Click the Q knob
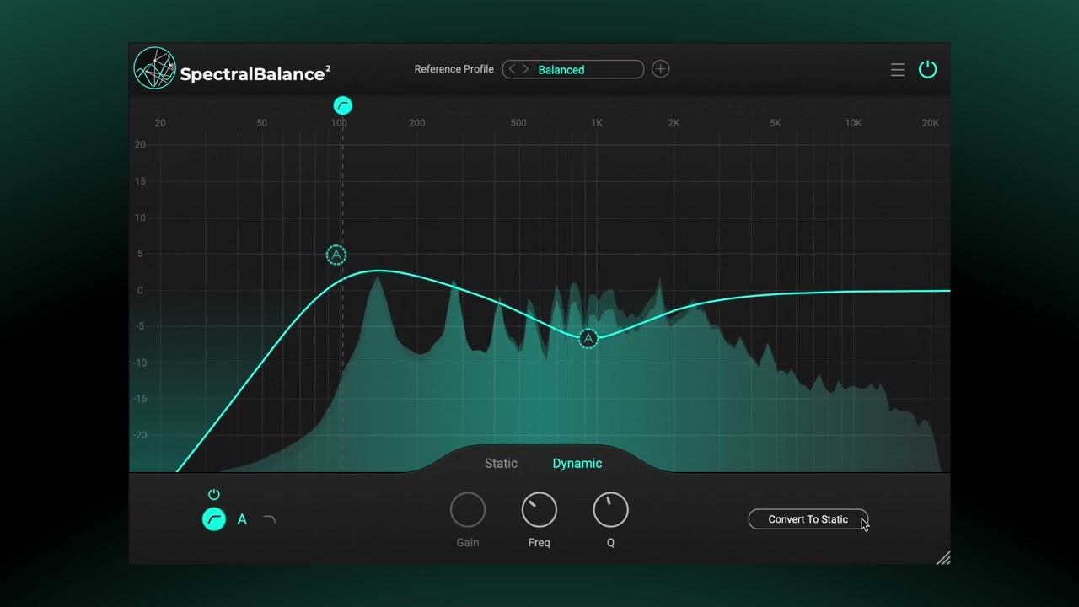Viewport: 1079px width, 607px height. 611,510
